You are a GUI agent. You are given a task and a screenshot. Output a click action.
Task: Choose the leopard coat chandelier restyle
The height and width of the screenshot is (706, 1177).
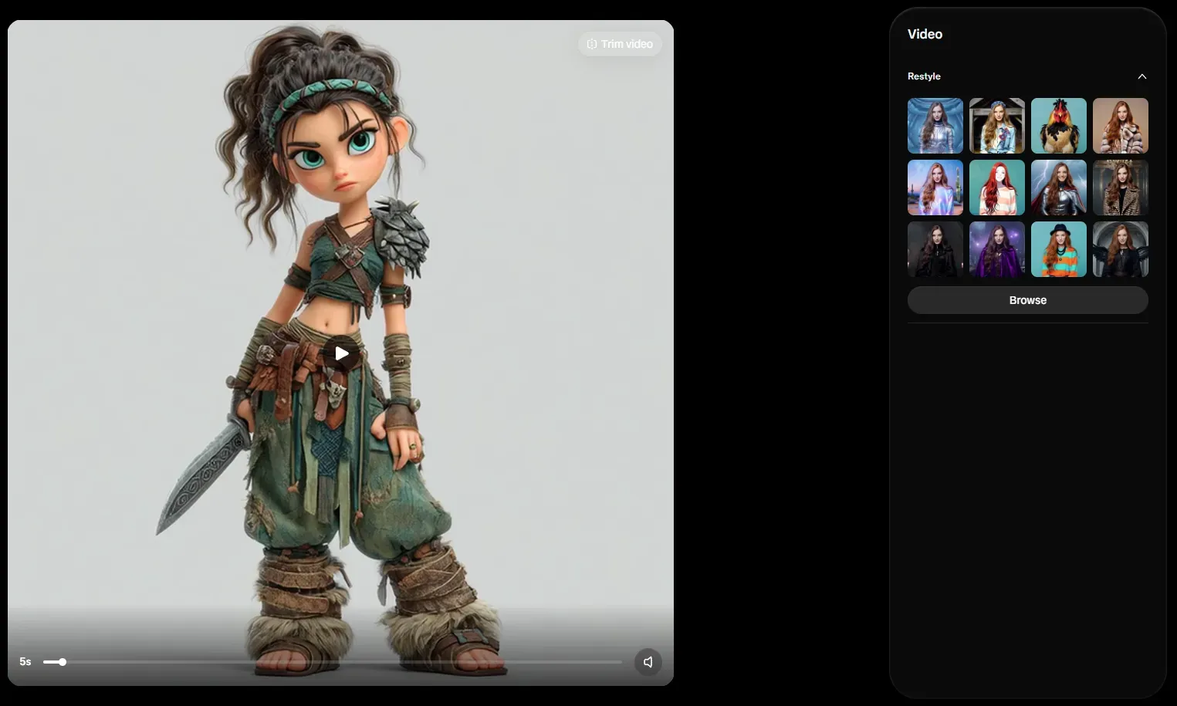click(x=1120, y=187)
